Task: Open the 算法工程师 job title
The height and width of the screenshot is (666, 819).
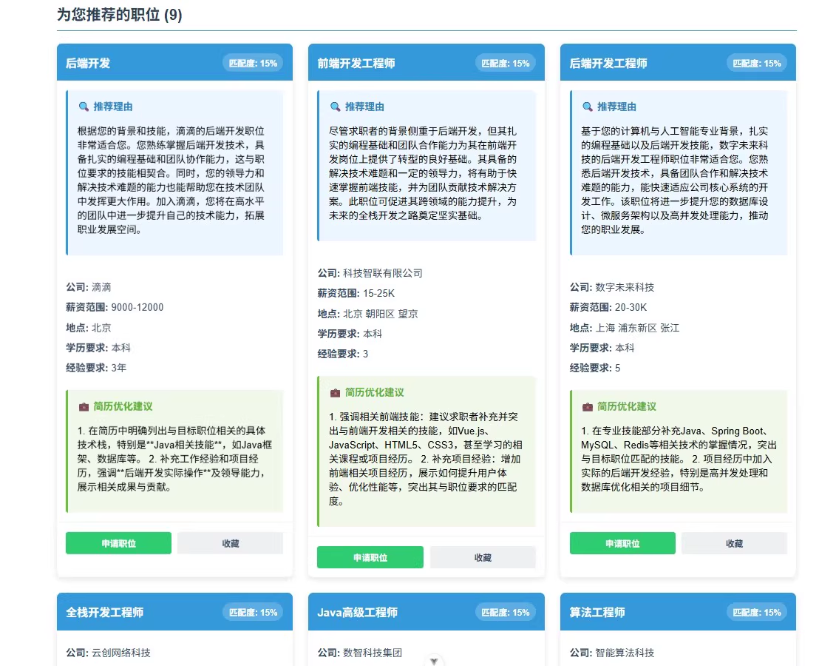Action: coord(597,612)
